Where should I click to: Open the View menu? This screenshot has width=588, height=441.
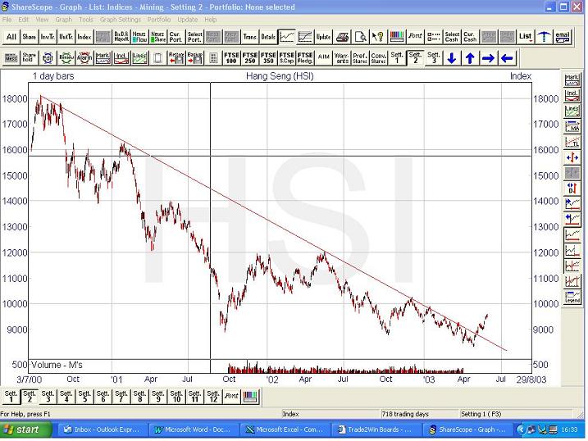[42, 20]
